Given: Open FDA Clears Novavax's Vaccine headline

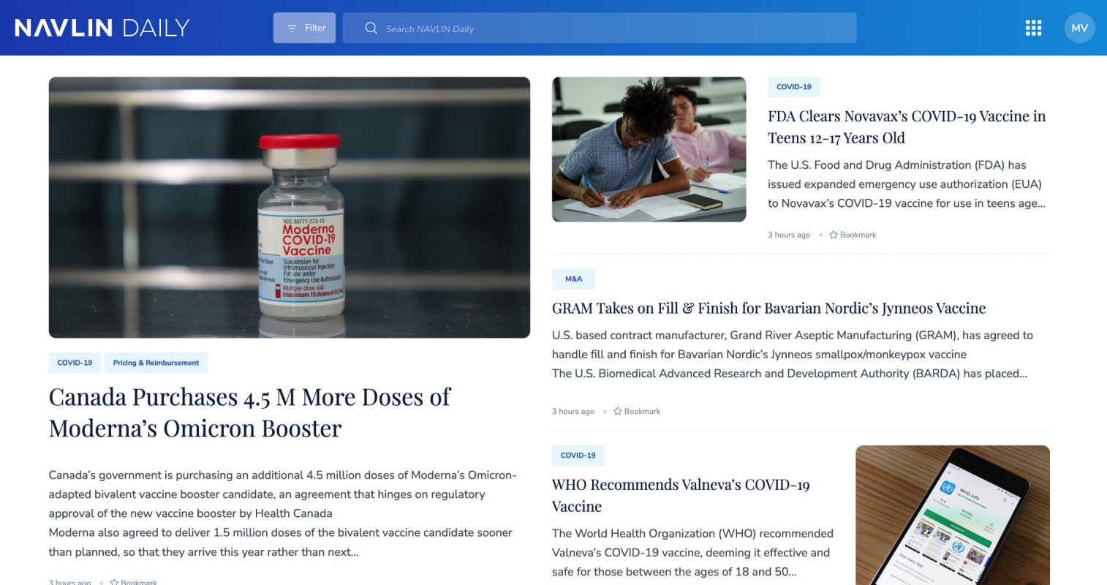Looking at the screenshot, I should point(906,127).
